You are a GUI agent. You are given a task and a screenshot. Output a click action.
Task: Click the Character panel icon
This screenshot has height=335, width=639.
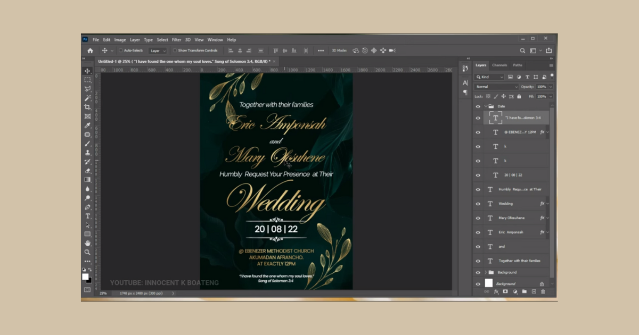tap(465, 83)
